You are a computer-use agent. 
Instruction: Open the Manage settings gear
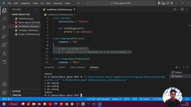(x=4, y=92)
